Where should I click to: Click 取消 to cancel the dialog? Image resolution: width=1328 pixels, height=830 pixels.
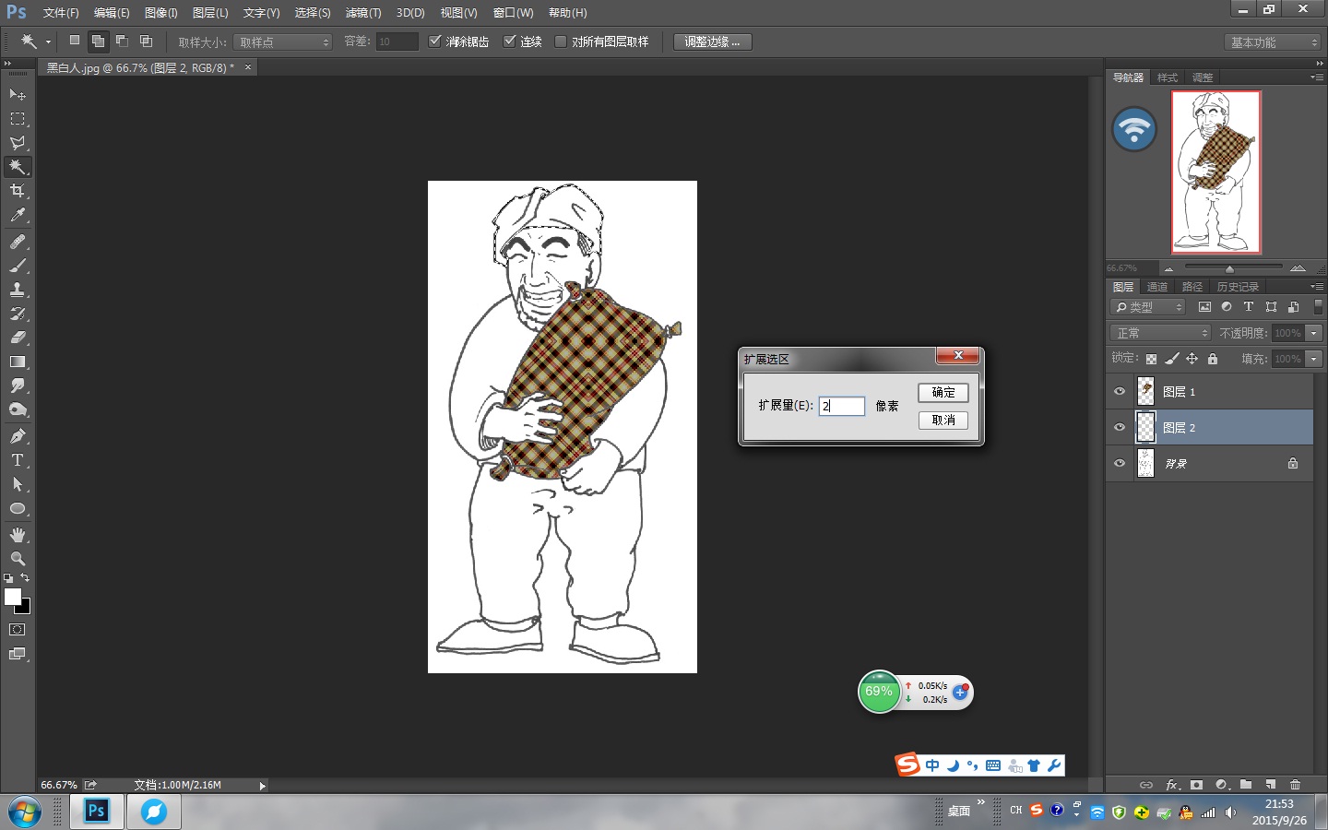(x=943, y=421)
